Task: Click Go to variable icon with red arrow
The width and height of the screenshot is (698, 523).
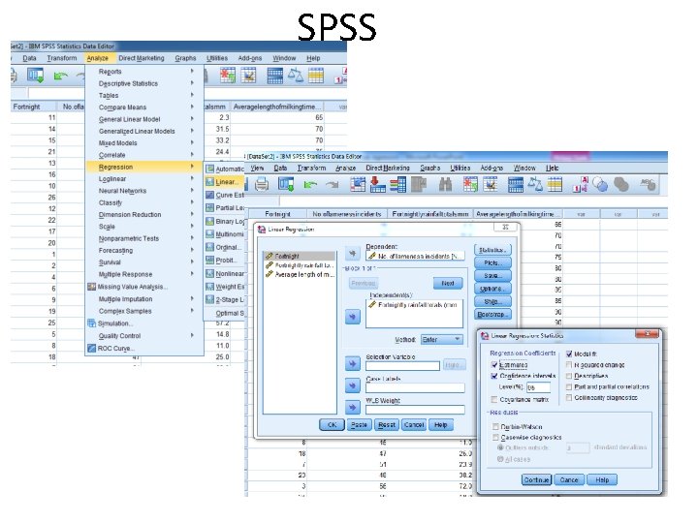Action: (x=377, y=184)
